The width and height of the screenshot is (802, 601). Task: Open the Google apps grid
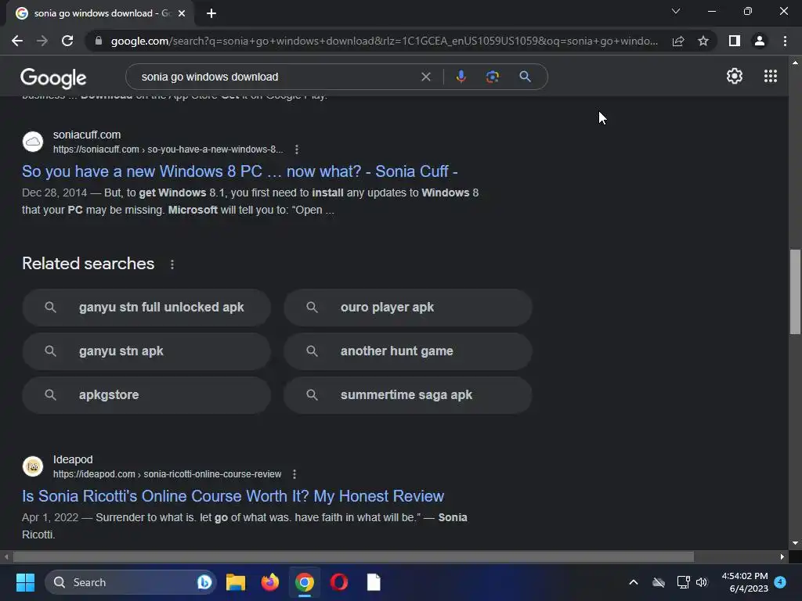tap(771, 76)
